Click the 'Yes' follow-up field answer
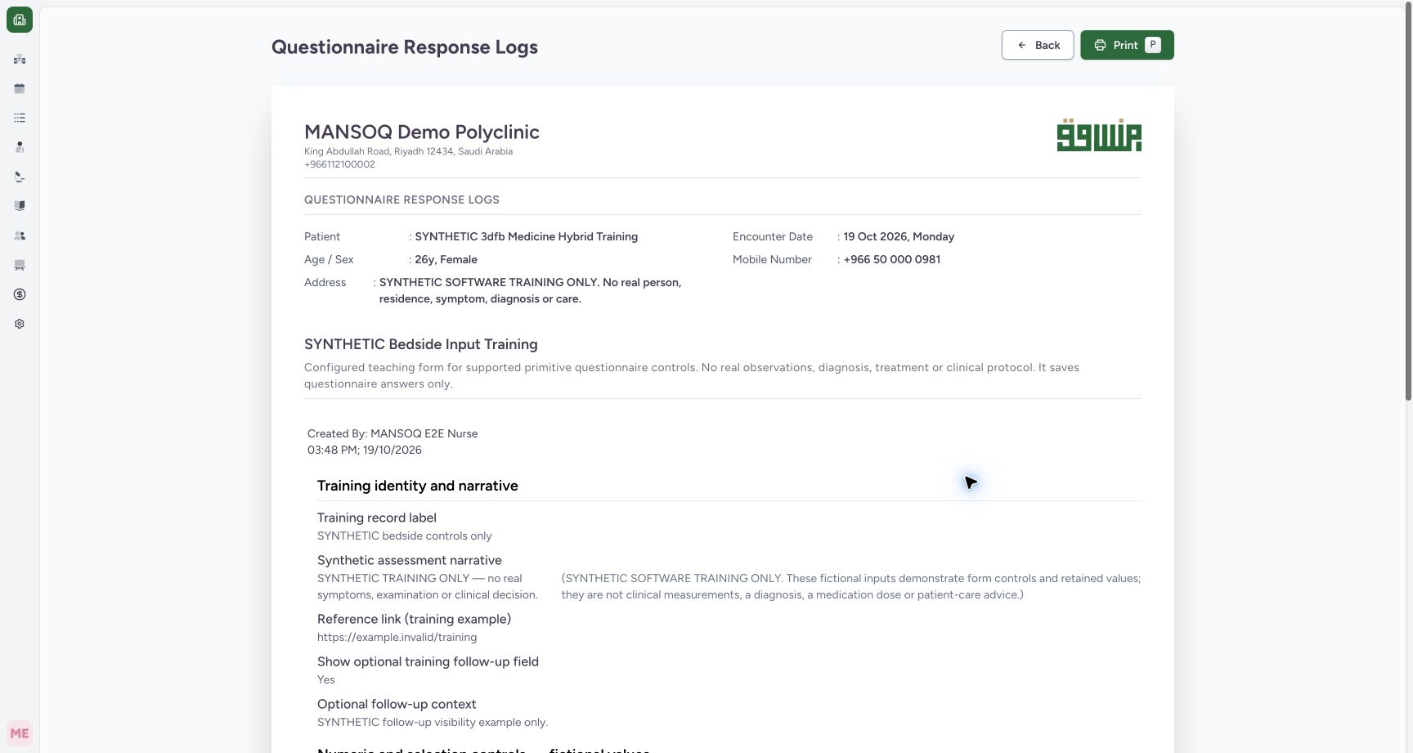1413x753 pixels. pos(325,679)
